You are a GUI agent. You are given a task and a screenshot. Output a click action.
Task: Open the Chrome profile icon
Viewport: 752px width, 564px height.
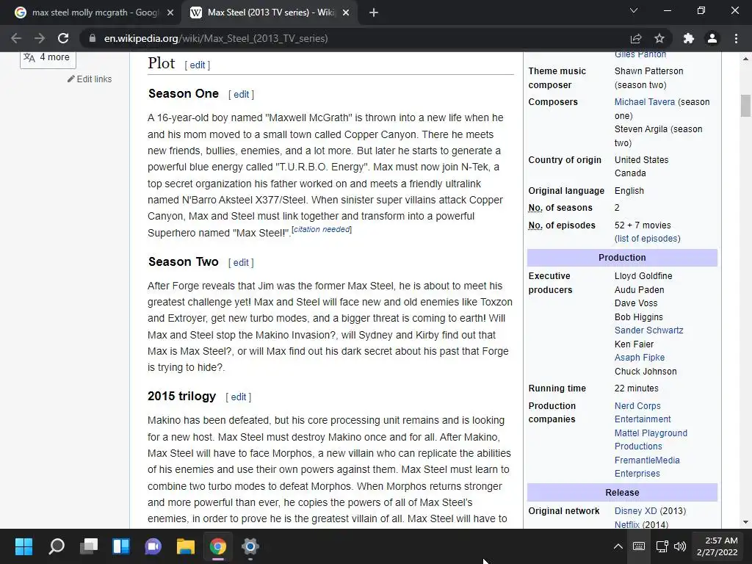(712, 38)
